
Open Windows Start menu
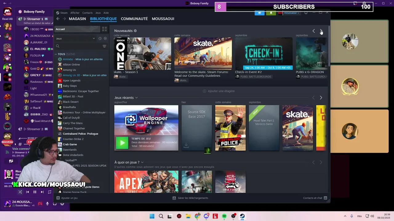(152, 216)
